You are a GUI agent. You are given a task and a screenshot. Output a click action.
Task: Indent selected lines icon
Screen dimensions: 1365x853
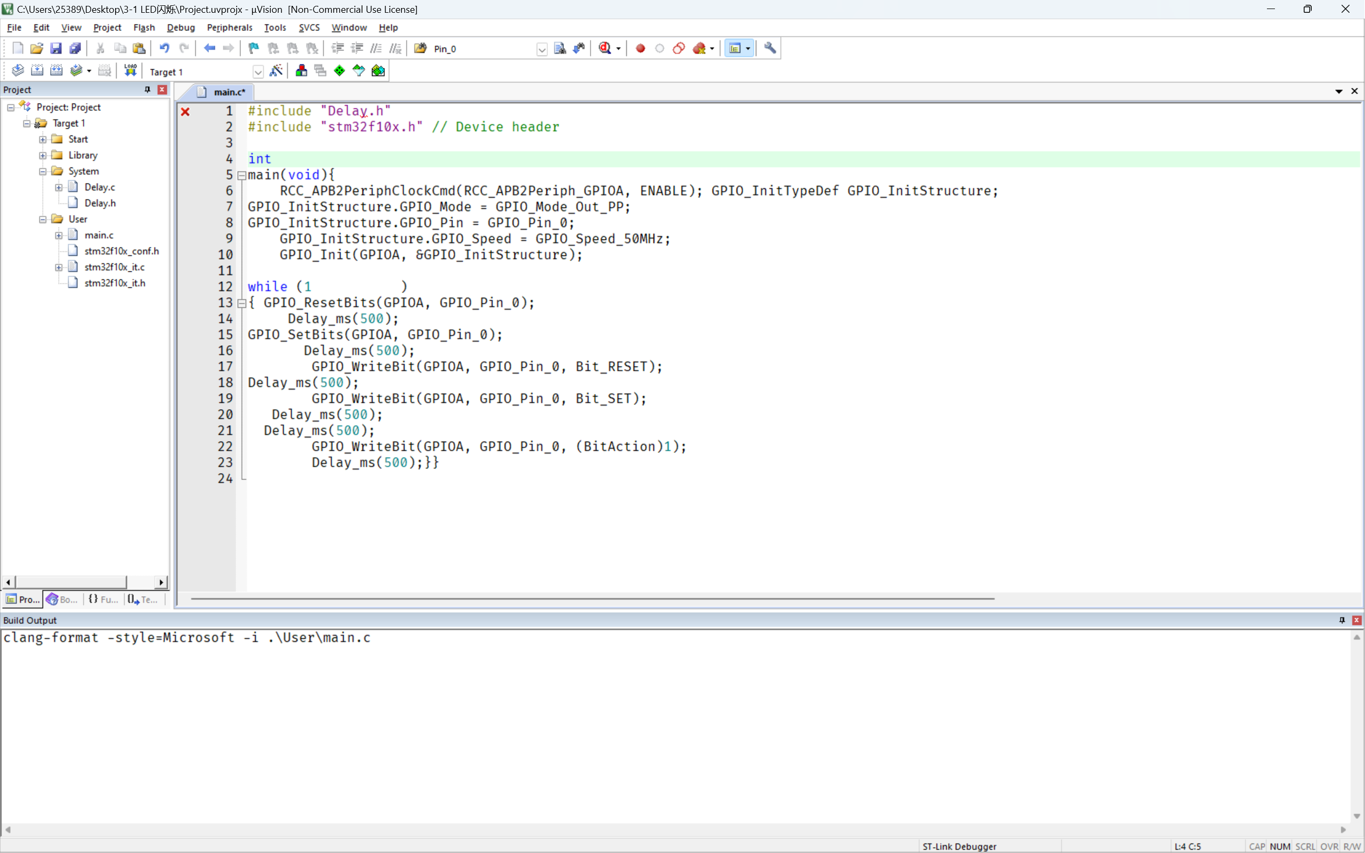[337, 48]
